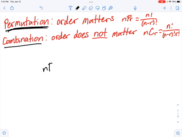
Task: Open the zoom magnifier button
Action: pos(178,133)
